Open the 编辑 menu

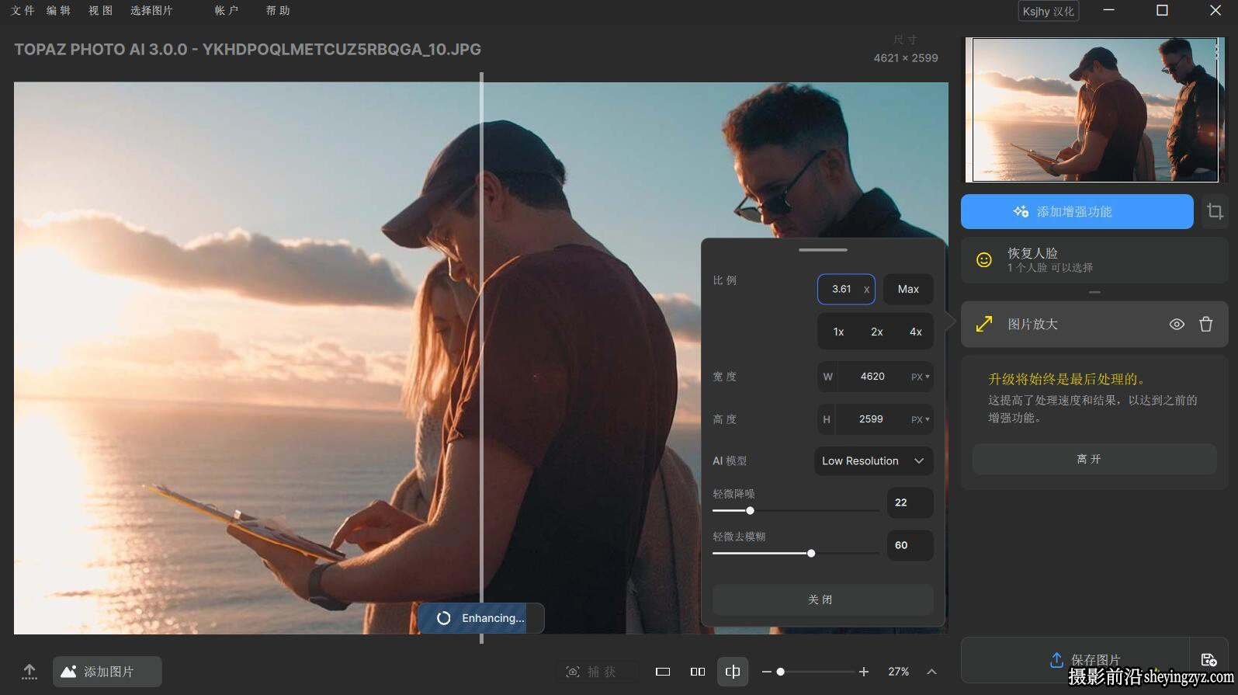[x=58, y=11]
